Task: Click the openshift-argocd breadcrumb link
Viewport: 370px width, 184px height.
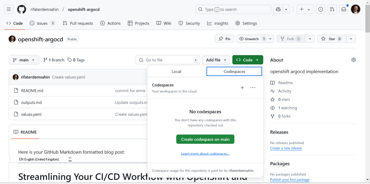Action: coord(84,9)
